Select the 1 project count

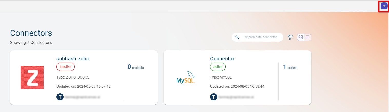tap(290, 67)
